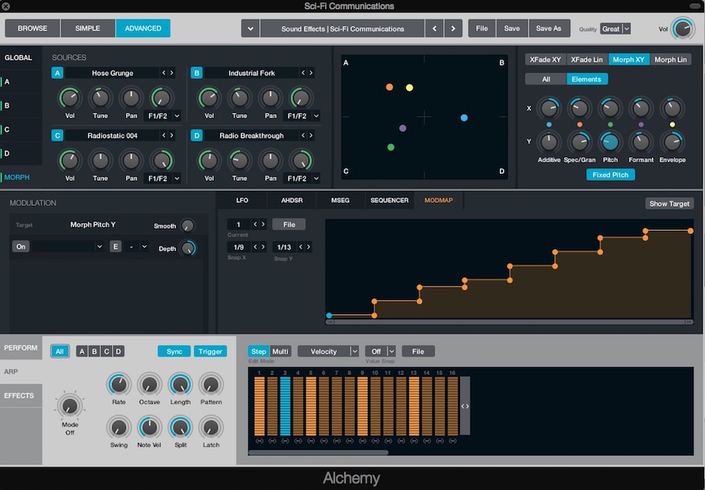Open source A F1/F2 dropdown

click(x=177, y=116)
